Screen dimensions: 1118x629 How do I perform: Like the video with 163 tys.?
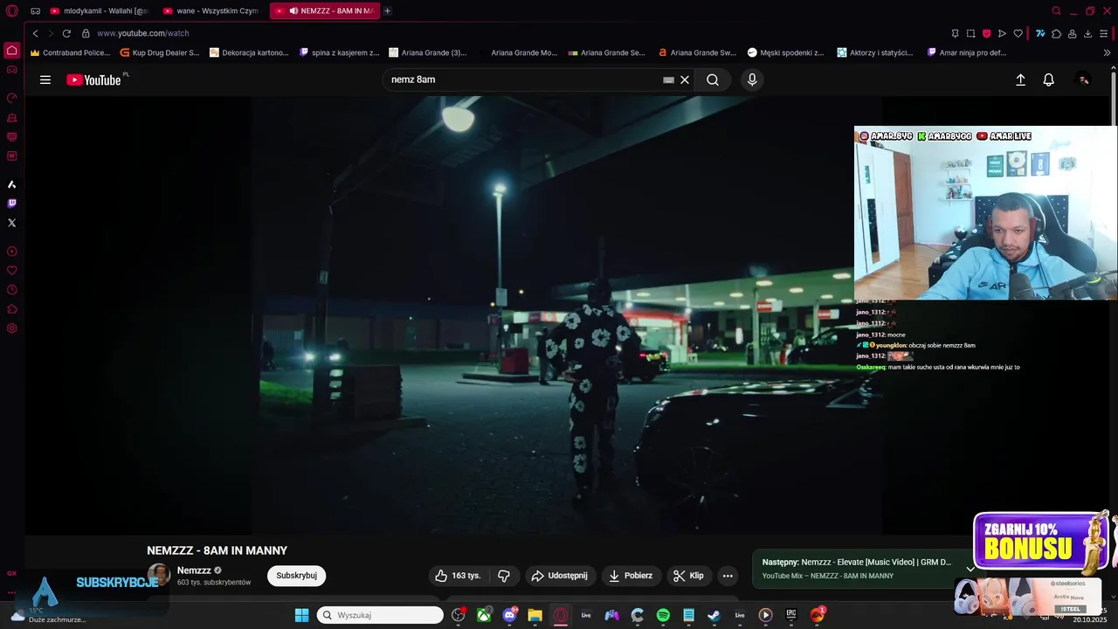tap(459, 576)
